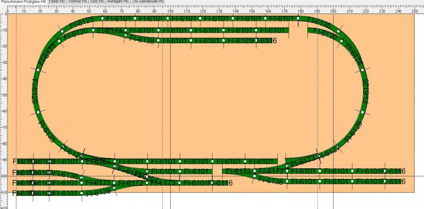Select the Kibri H0 tab

coord(97,1)
